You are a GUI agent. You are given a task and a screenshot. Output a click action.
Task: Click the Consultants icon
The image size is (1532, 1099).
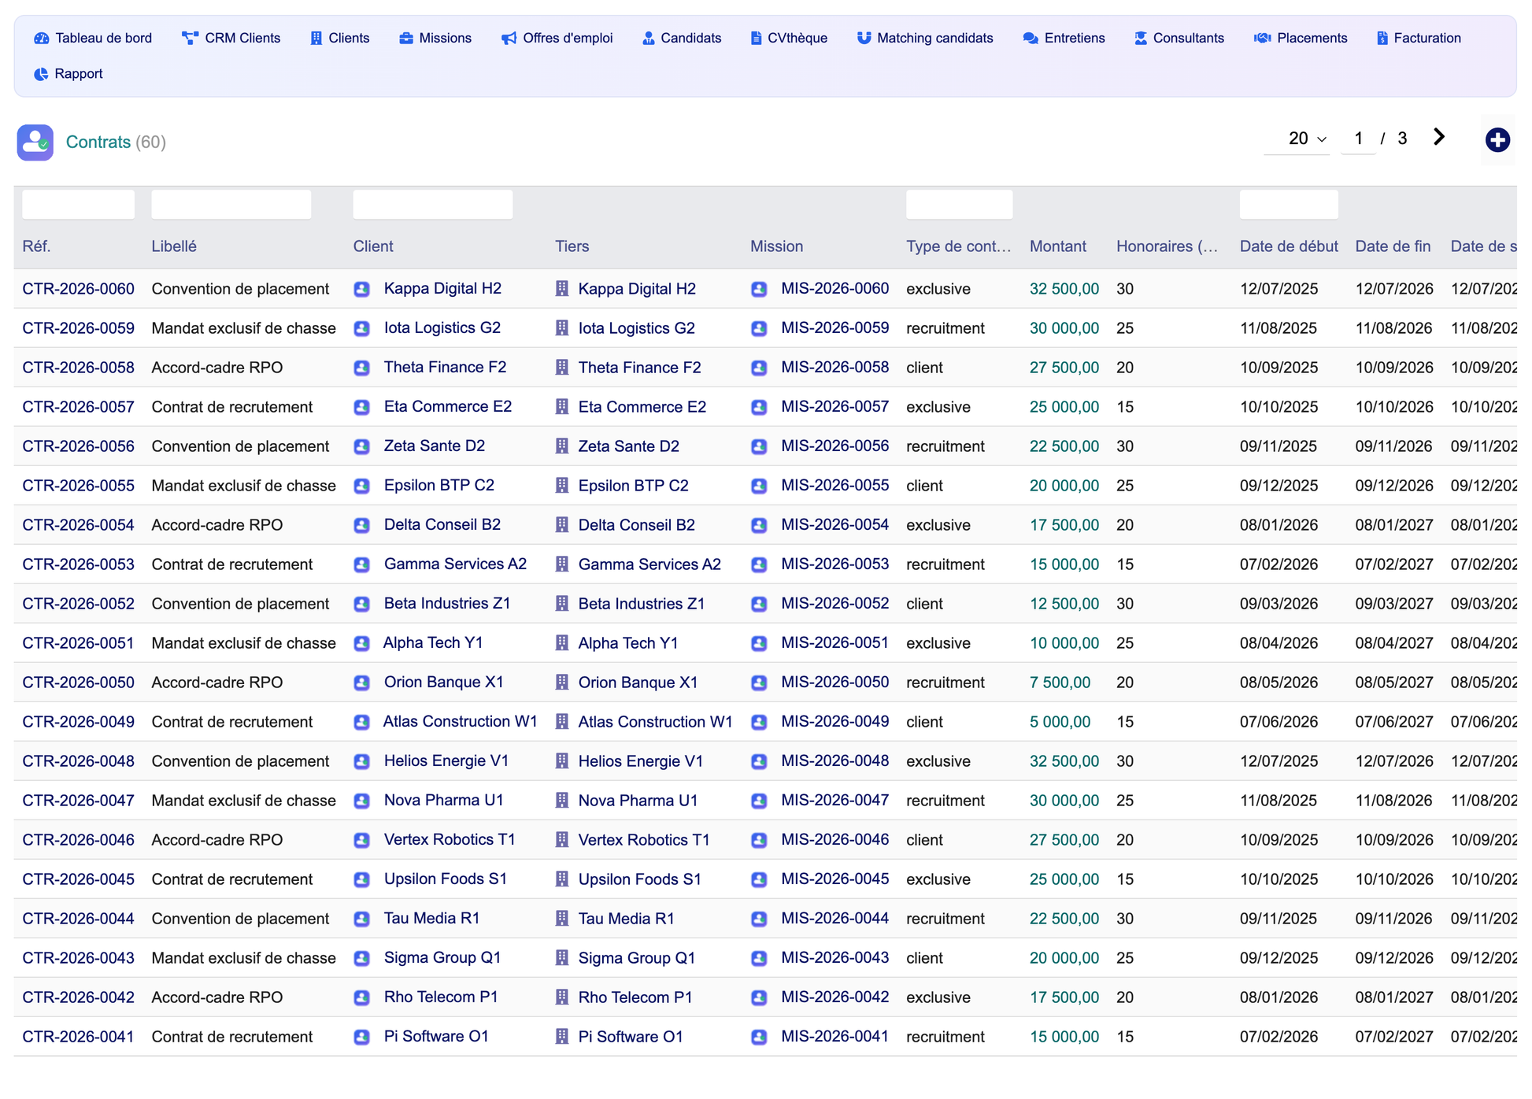coord(1141,38)
